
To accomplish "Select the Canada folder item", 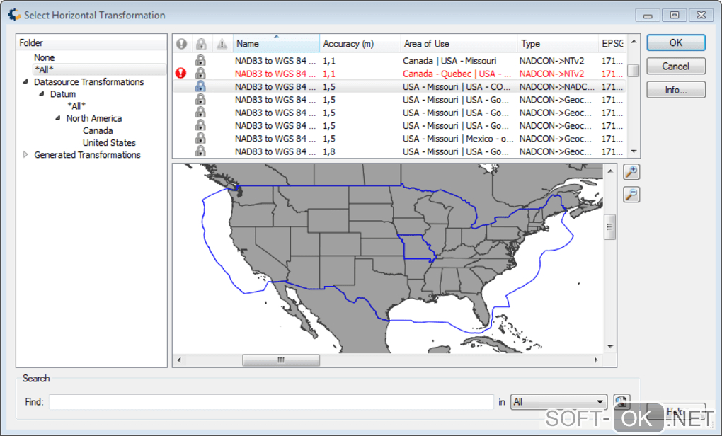I will tap(98, 131).
